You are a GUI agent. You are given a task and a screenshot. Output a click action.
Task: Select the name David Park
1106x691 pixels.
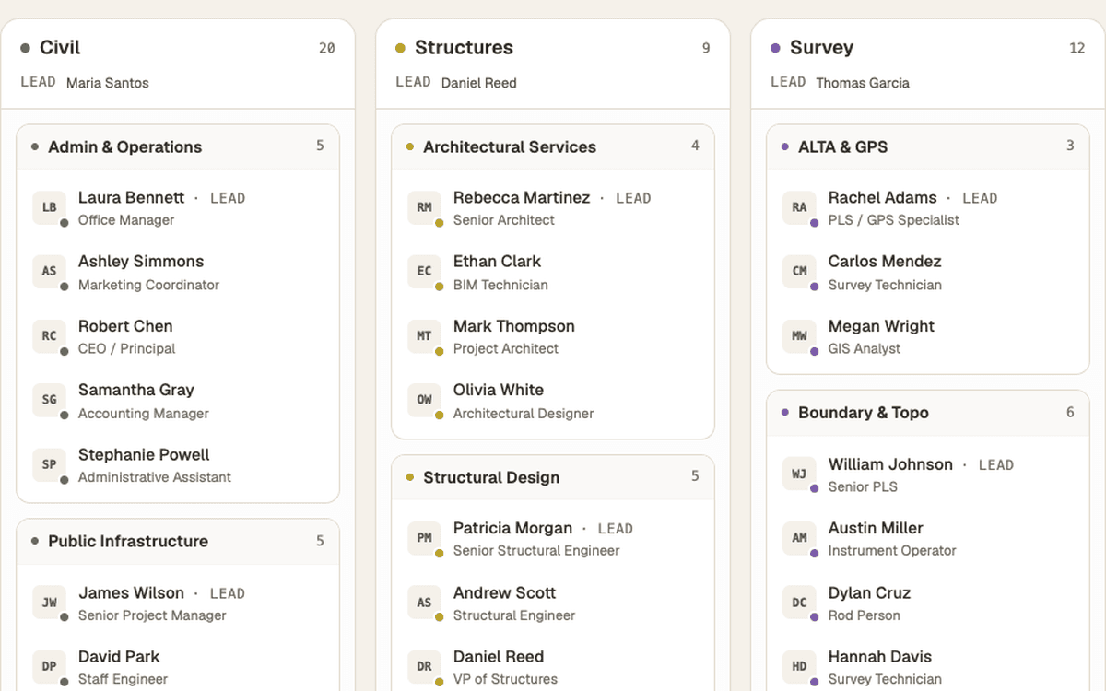click(119, 657)
